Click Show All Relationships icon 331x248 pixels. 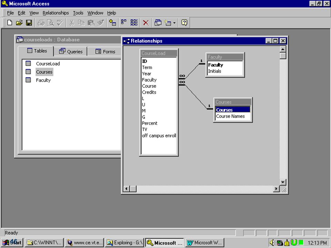(x=134, y=23)
